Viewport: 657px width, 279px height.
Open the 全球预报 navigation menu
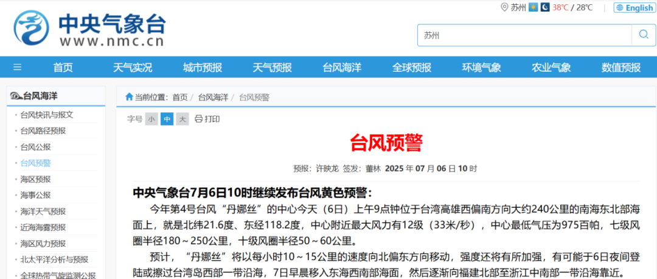[412, 67]
